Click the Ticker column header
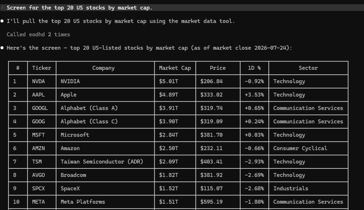 [x=42, y=68]
